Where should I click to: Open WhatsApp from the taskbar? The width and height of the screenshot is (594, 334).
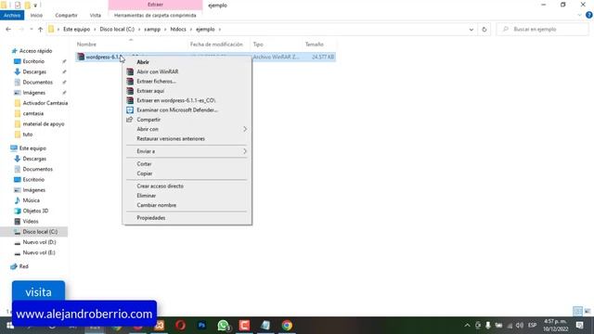(x=223, y=326)
